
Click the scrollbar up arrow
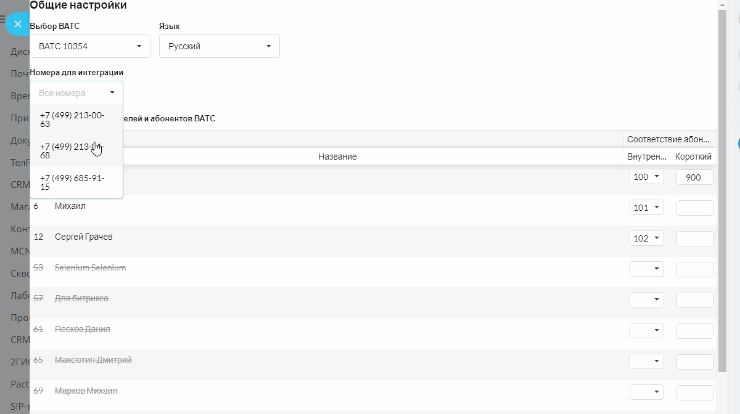(x=722, y=4)
